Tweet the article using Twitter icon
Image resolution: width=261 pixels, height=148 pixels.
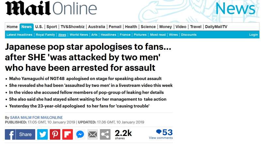coord(42,134)
